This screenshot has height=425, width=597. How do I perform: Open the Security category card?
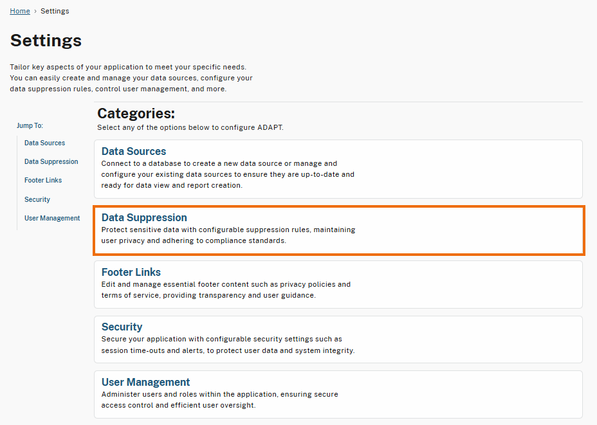point(339,339)
